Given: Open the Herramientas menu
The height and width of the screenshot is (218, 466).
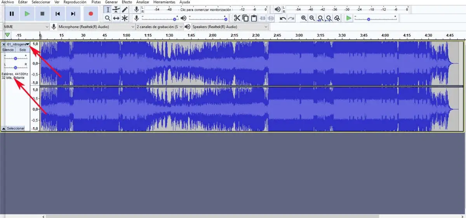Looking at the screenshot, I should (x=165, y=2).
